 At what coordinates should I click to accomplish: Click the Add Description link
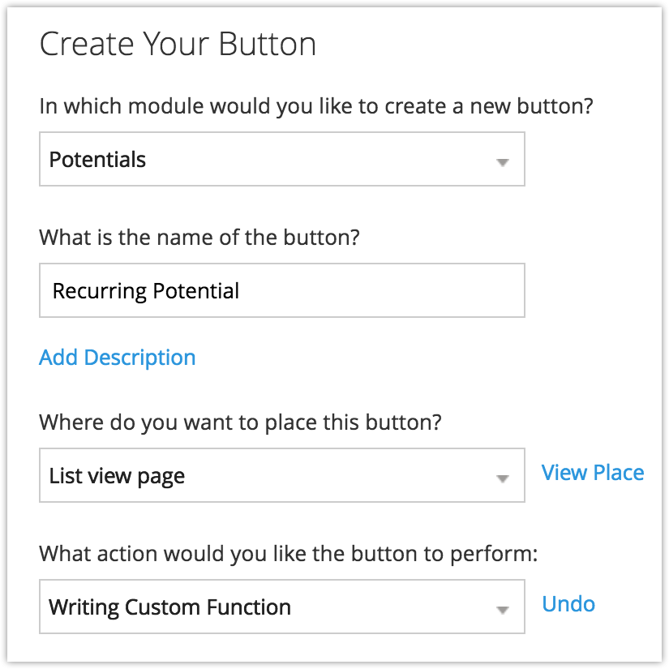118,358
